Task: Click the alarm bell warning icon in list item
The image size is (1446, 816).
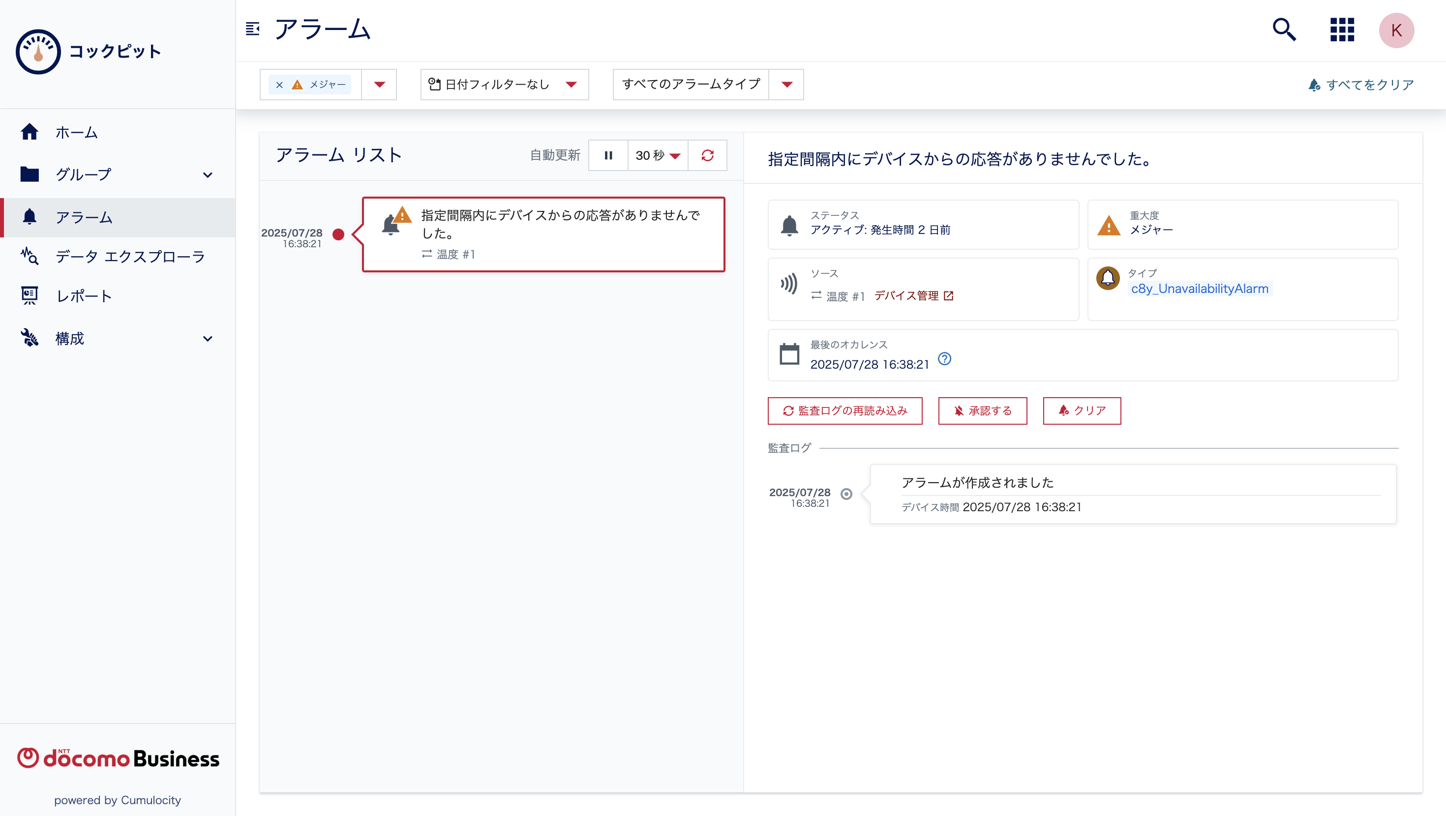Action: (396, 222)
